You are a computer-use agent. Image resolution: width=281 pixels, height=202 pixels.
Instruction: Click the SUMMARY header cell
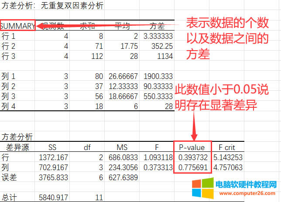pos(17,26)
